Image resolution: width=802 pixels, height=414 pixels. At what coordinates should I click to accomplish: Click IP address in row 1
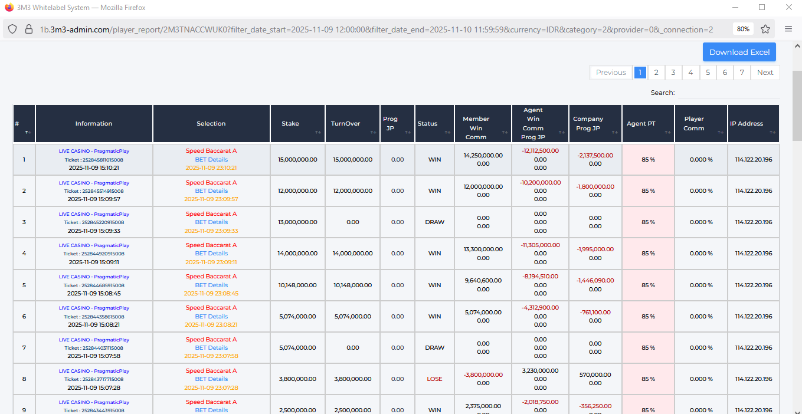point(754,160)
